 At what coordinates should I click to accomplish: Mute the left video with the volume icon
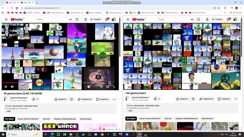point(12,87)
